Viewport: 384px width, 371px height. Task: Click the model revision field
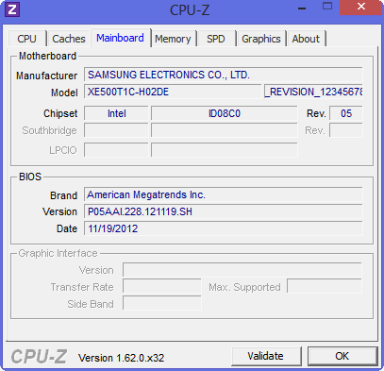(x=313, y=92)
